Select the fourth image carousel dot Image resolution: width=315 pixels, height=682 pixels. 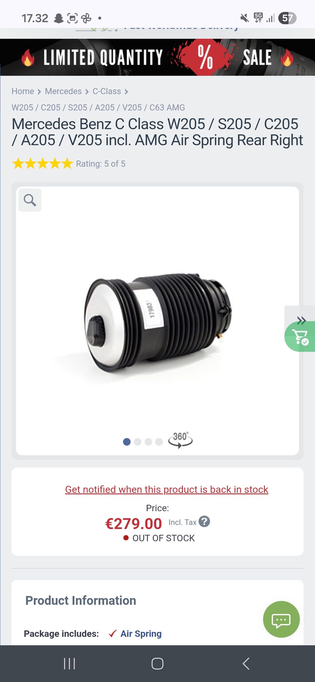[x=159, y=442]
